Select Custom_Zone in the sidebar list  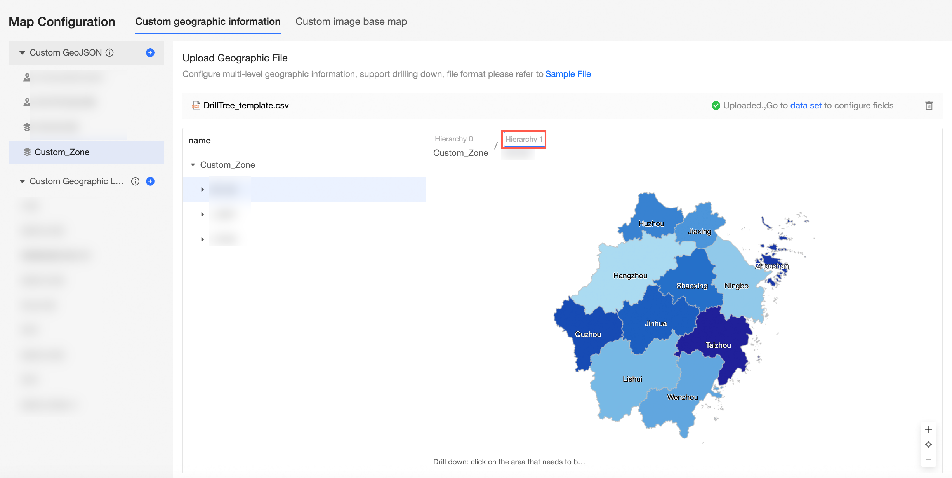tap(62, 152)
